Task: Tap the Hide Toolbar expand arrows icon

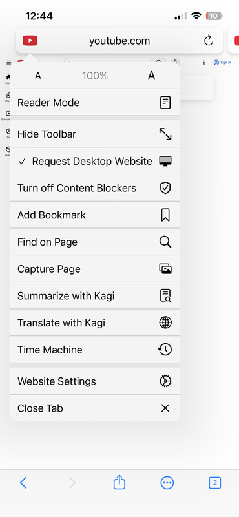Action: 165,134
